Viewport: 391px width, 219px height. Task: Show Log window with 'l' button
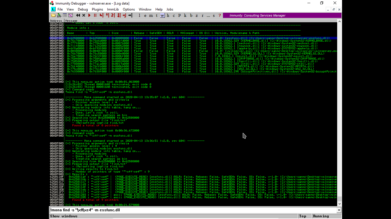pyautogui.click(x=139, y=15)
